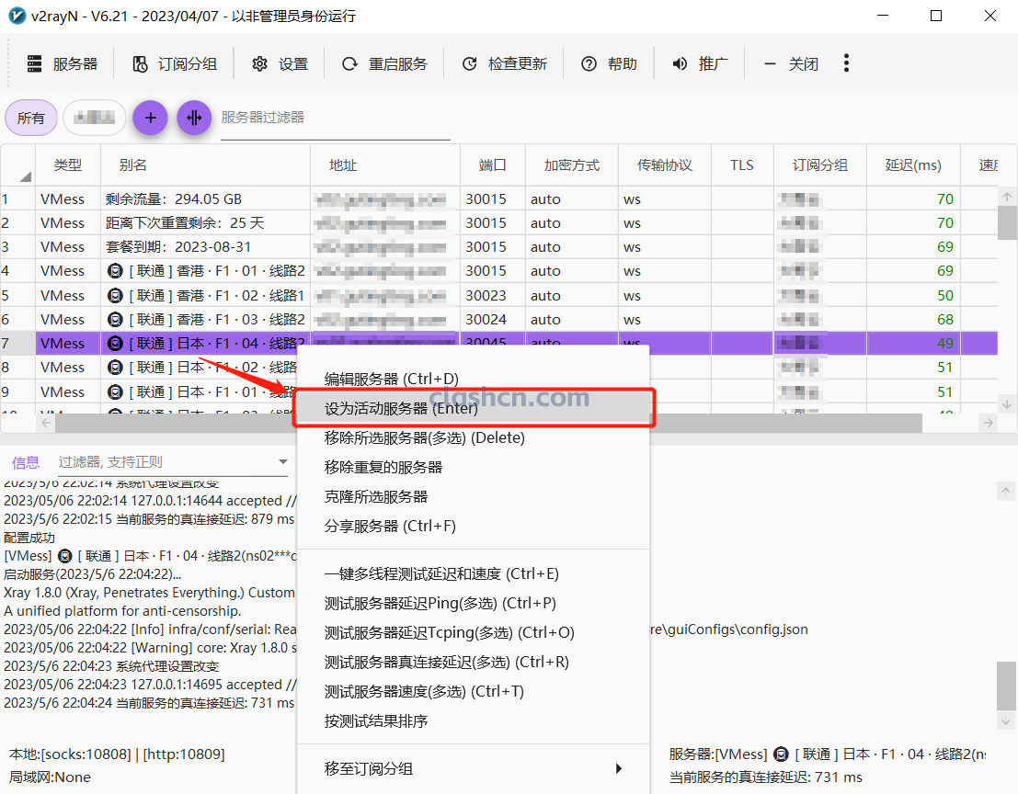The height and width of the screenshot is (794, 1018).
Task: Click the v2rayN app logo icon
Action: click(17, 16)
